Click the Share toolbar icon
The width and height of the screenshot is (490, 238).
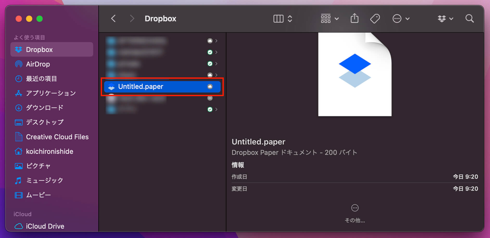point(354,18)
